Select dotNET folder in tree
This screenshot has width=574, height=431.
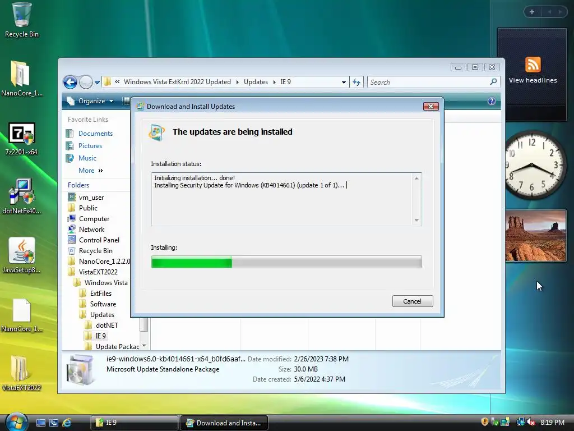107,325
